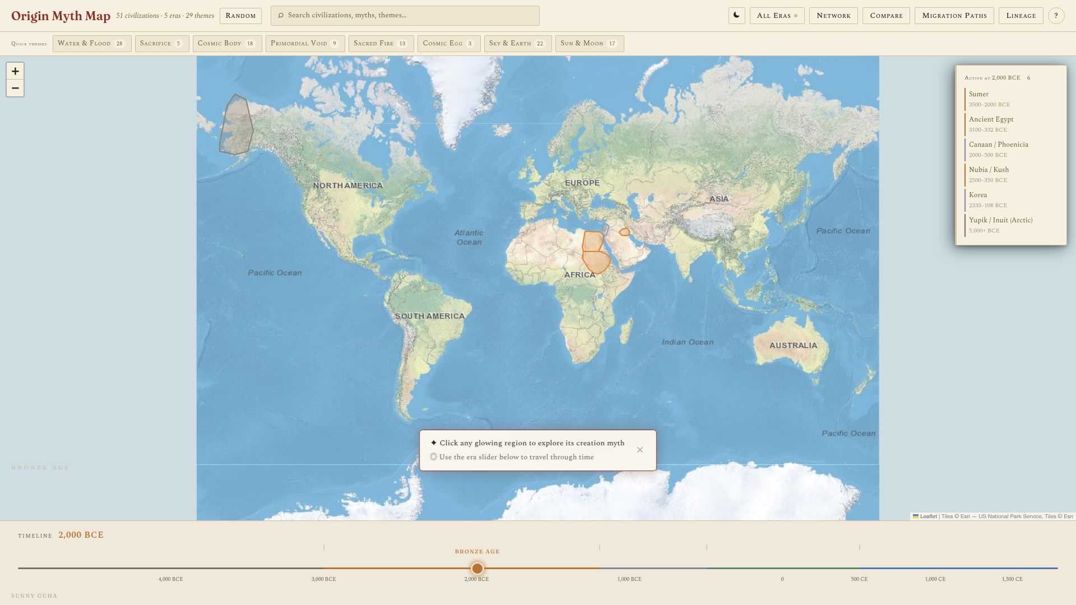Screen dimensions: 1076x605
Task: Toggle dark mode moon icon
Action: pyautogui.click(x=736, y=16)
